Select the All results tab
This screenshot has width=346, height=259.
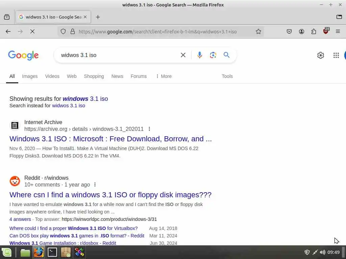[x=12, y=76]
